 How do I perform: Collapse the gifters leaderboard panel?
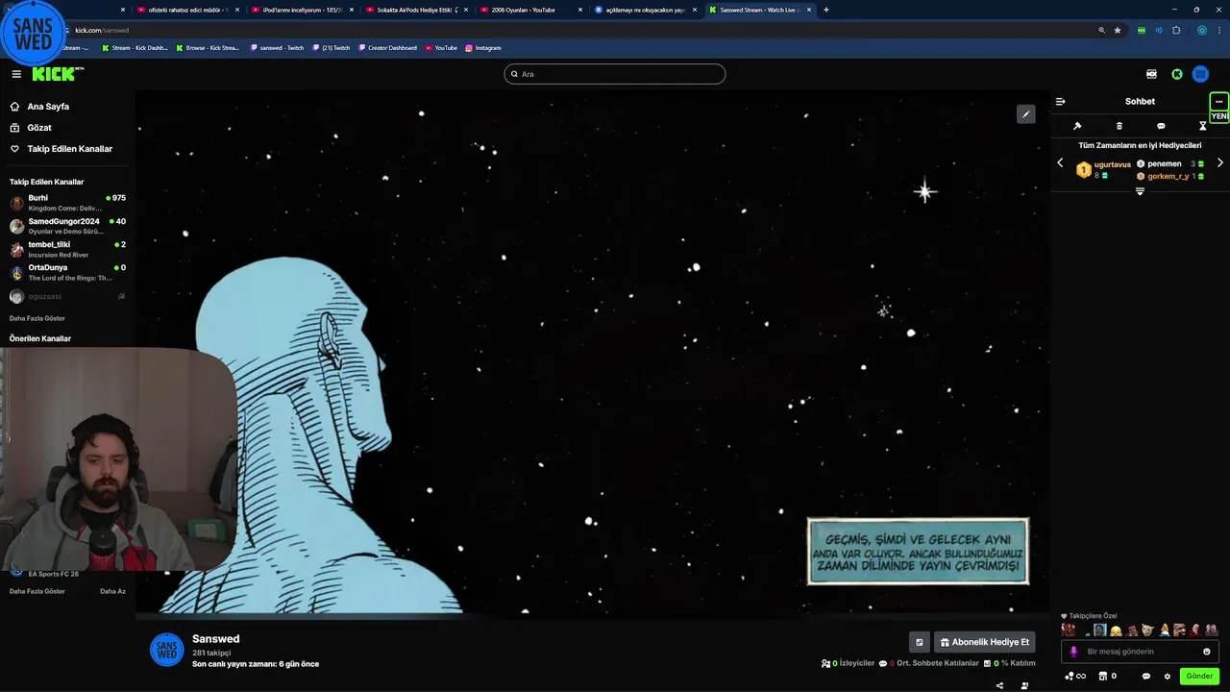(1140, 191)
